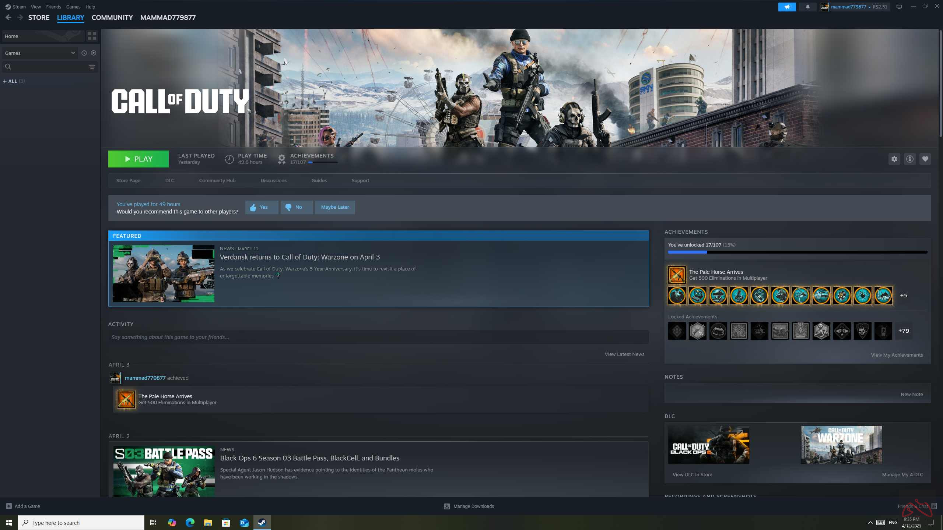Open game info using the circled i icon
The height and width of the screenshot is (530, 943).
click(x=909, y=159)
